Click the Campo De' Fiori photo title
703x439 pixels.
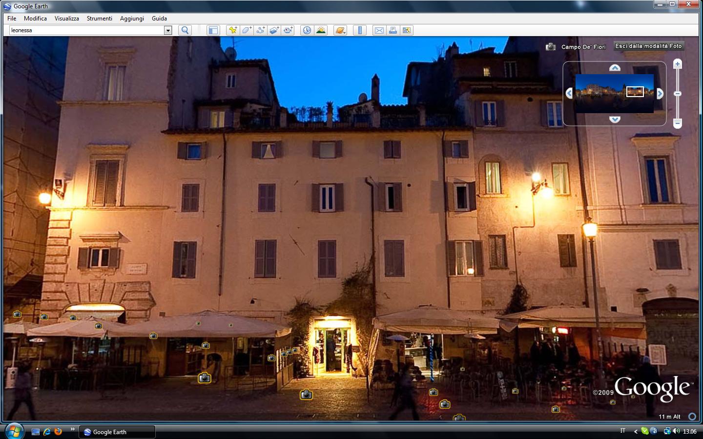point(583,47)
